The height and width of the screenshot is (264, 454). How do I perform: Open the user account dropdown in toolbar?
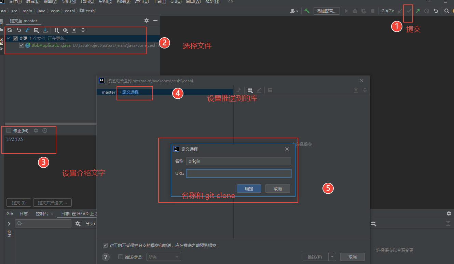click(x=294, y=11)
